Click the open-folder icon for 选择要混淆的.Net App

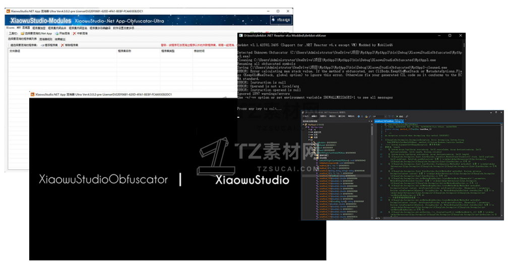point(22,34)
